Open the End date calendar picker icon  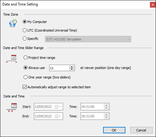[x=58, y=116]
